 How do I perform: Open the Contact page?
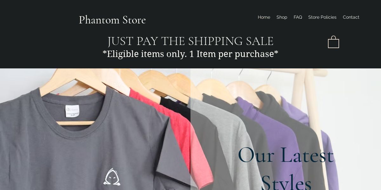351,17
